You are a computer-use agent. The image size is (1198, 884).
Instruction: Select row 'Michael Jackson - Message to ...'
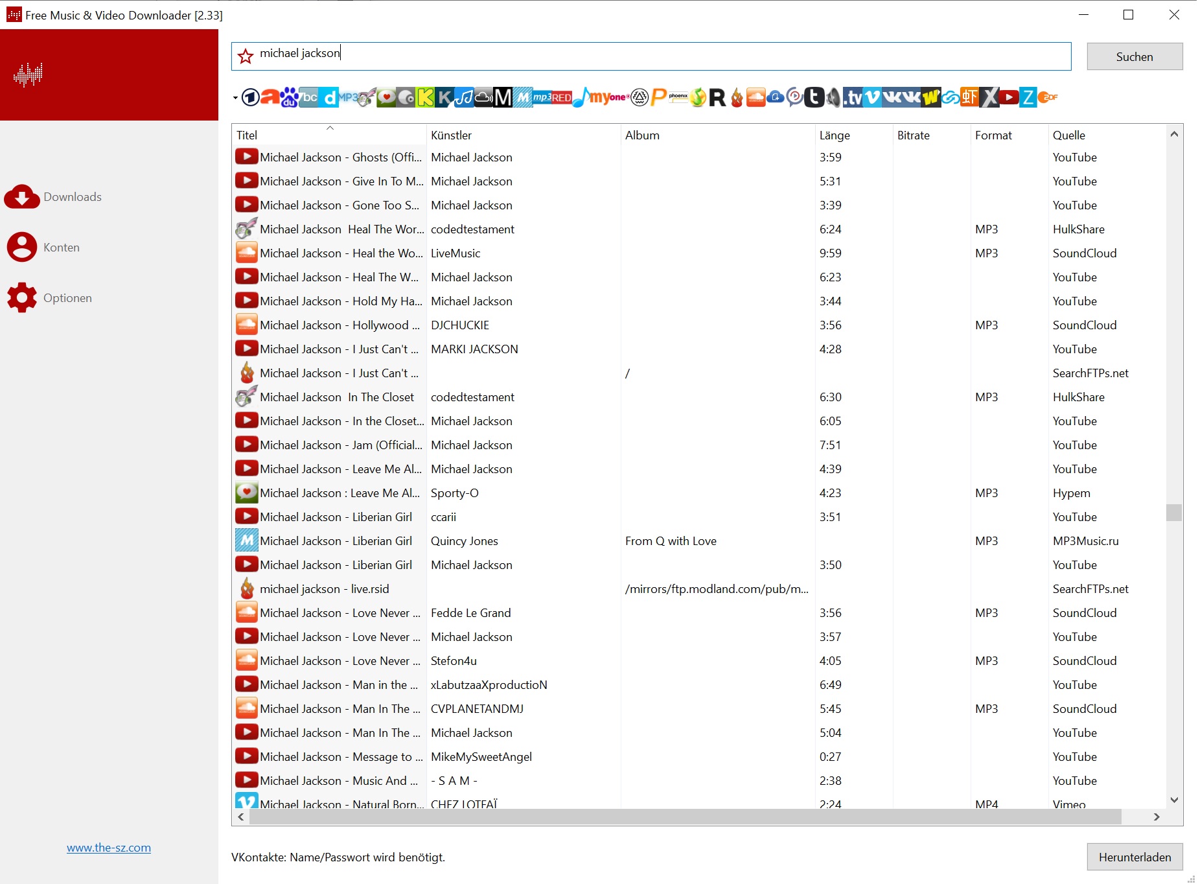pyautogui.click(x=698, y=756)
